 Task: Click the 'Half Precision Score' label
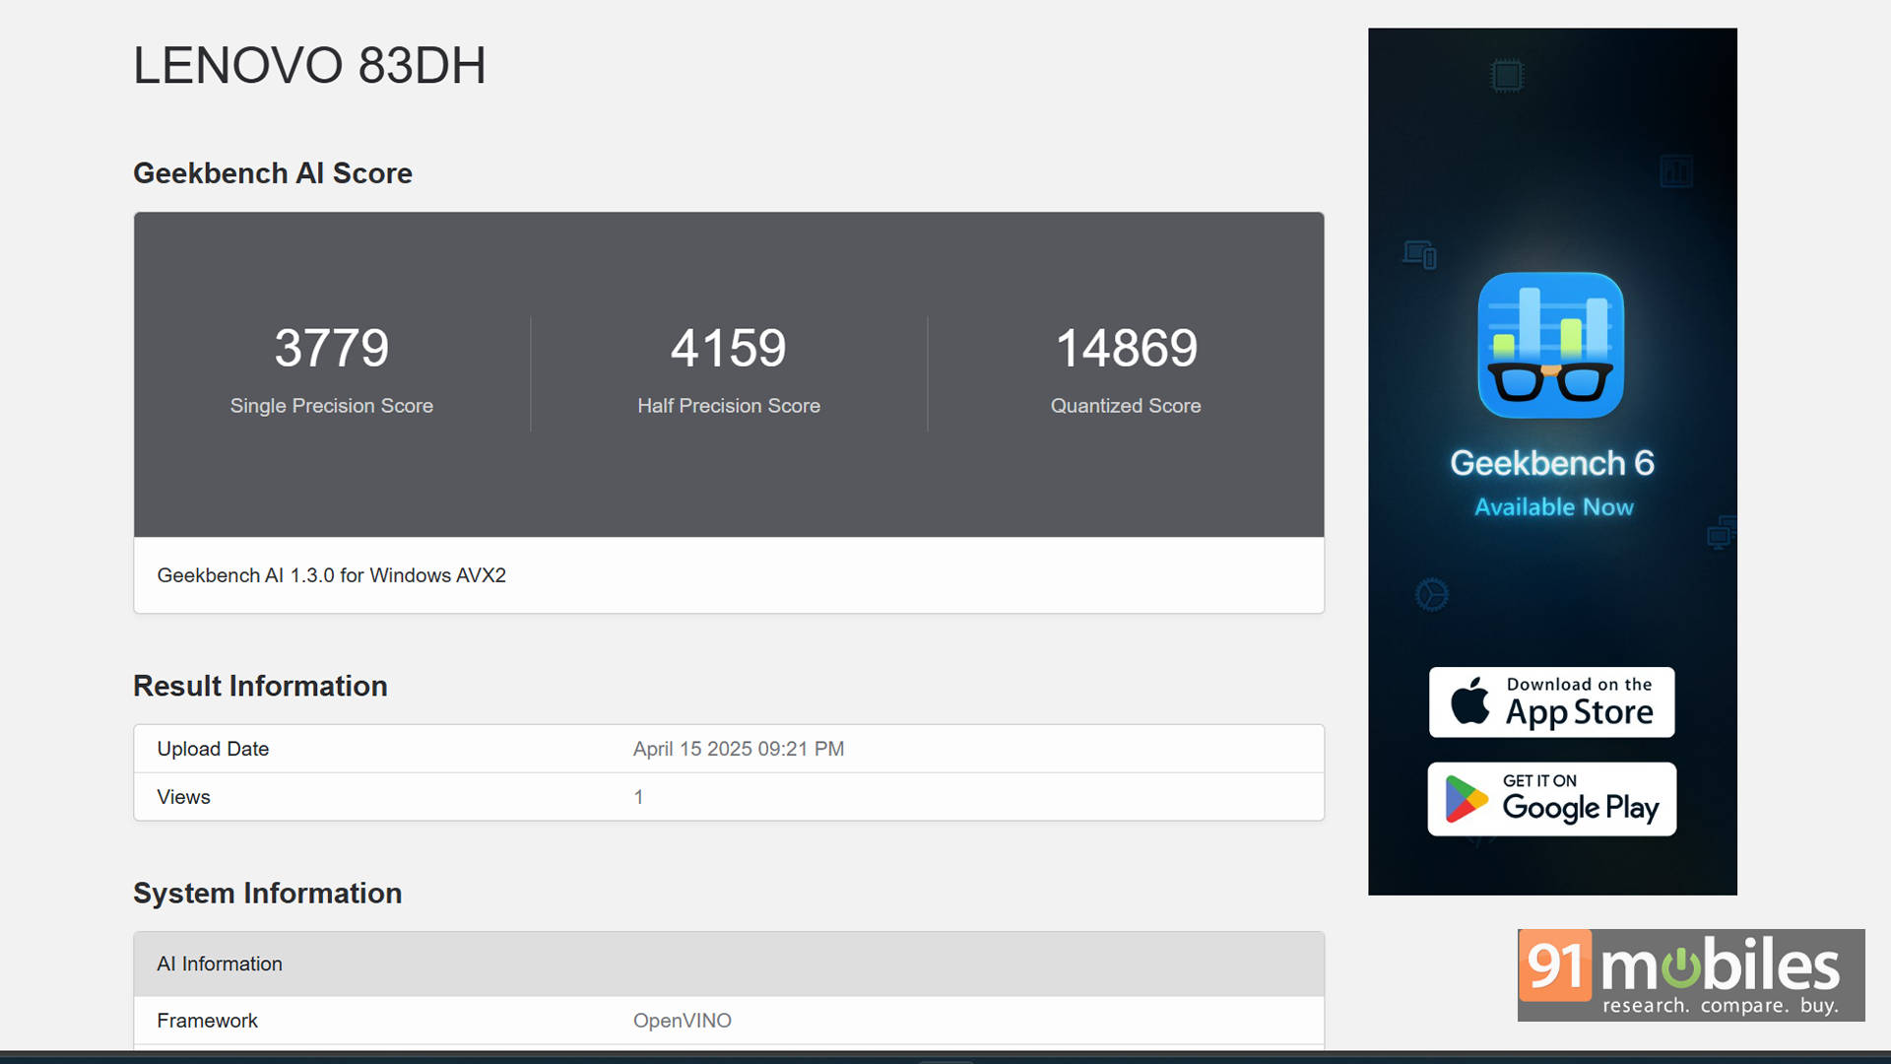[729, 406]
